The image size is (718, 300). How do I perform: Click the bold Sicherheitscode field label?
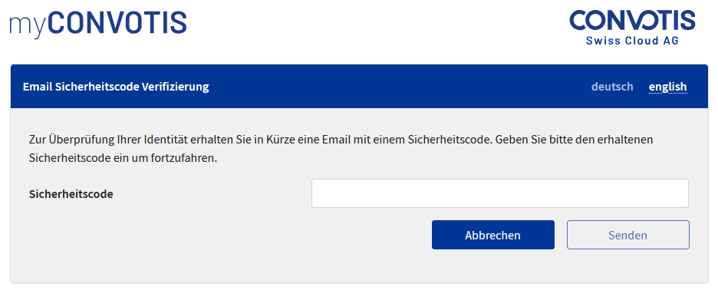71,194
